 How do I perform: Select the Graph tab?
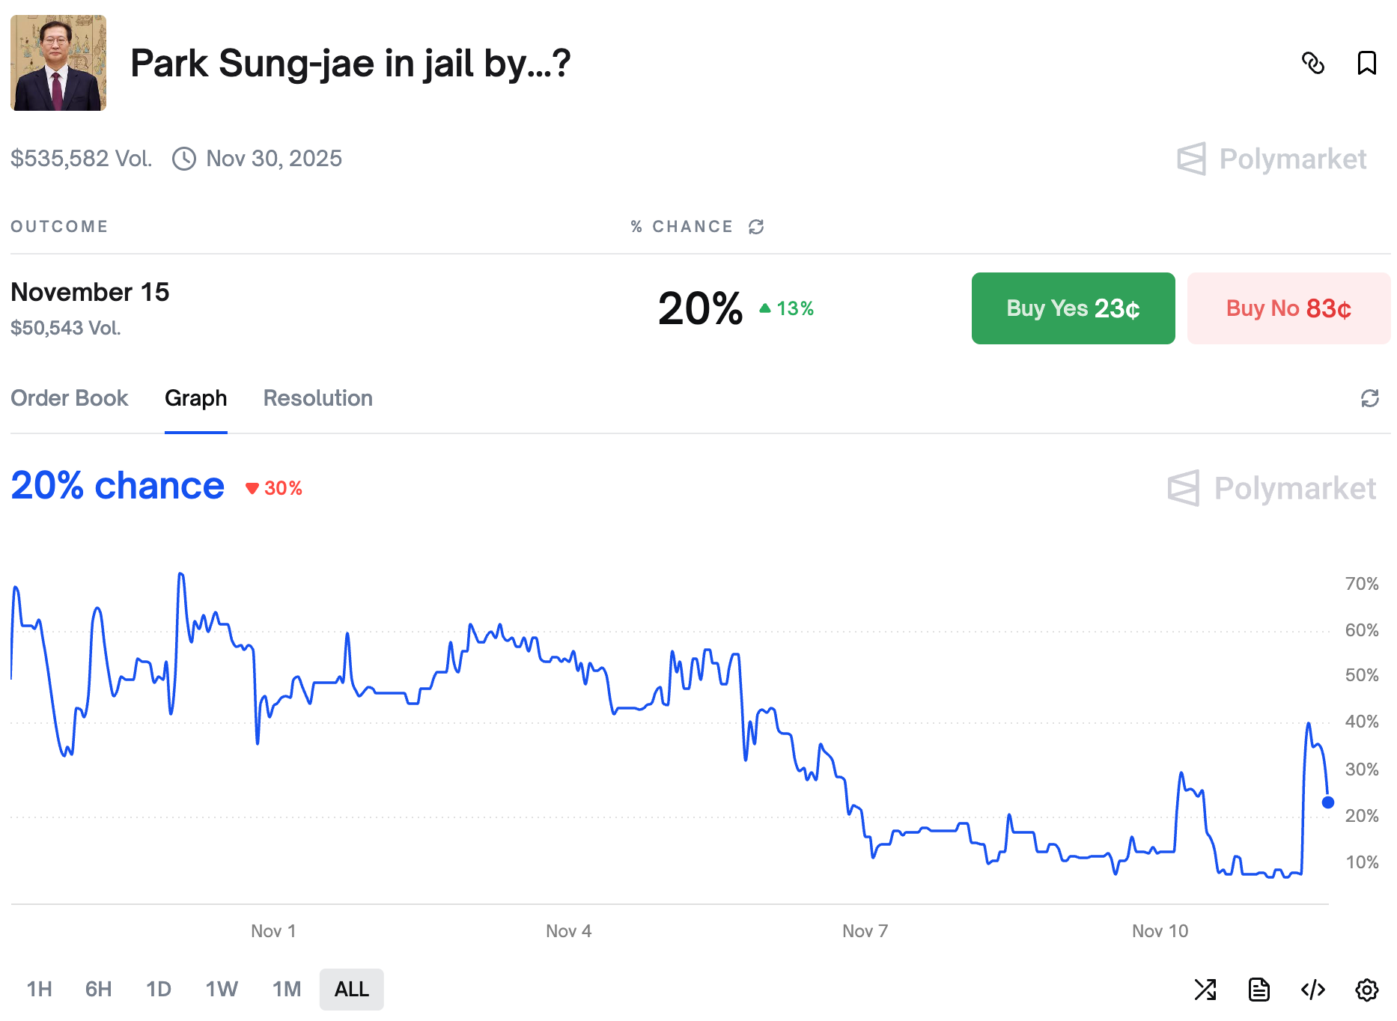195,398
